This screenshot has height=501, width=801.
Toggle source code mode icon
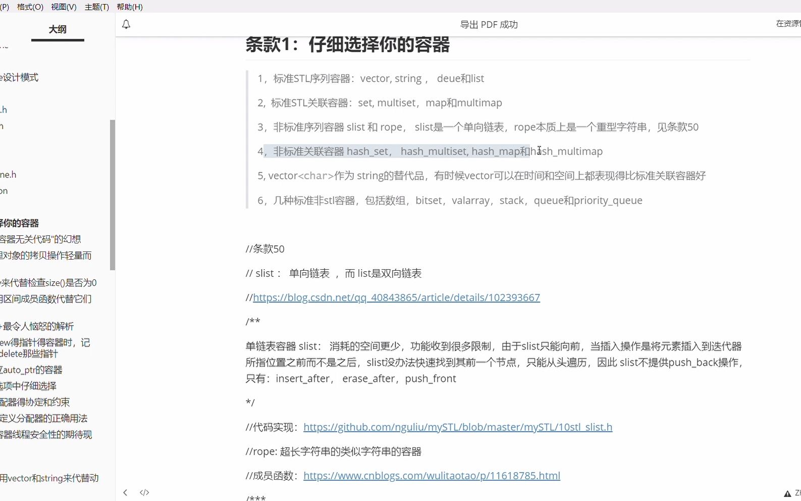[144, 492]
